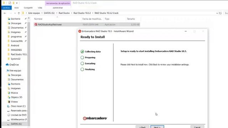Open Rad Studio 10.3 sidebar folder
228x128 pixels.
click(x=19, y=54)
